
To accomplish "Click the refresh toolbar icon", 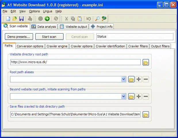I will coord(56,19).
